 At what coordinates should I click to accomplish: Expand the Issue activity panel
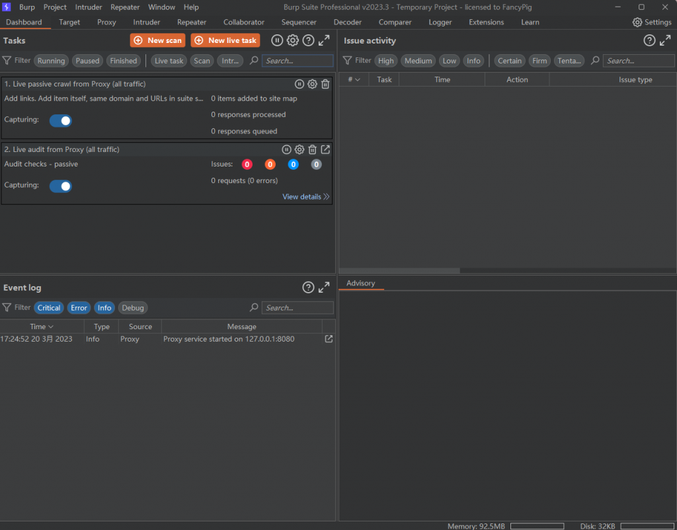coord(665,40)
